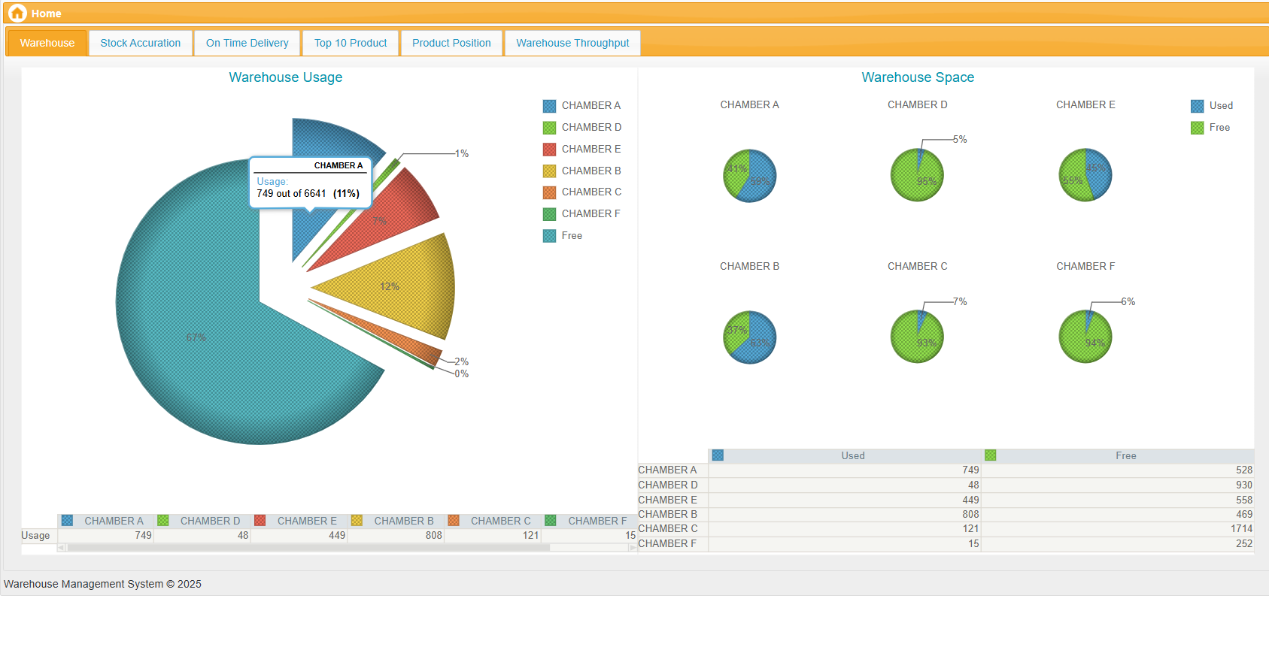
Task: Click the yellow CHAMBER B legend icon
Action: 550,171
